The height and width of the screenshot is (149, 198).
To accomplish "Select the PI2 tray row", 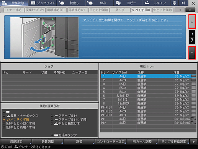I will 148,123.
